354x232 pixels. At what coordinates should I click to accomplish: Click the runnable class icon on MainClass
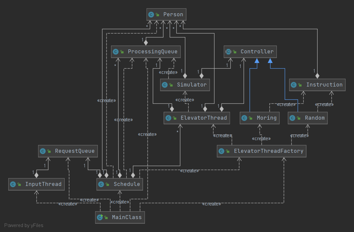click(100, 217)
